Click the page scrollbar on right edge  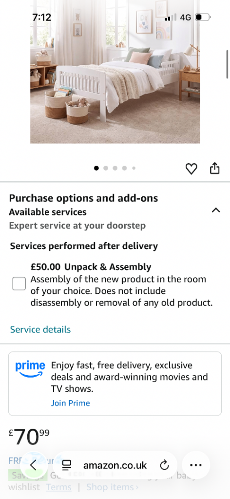pos(227,64)
